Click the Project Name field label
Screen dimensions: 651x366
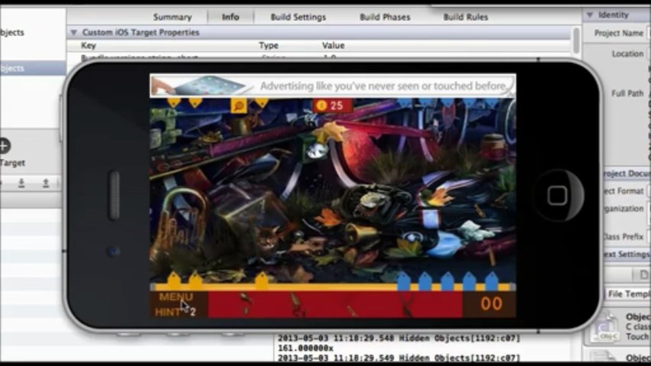(x=618, y=33)
